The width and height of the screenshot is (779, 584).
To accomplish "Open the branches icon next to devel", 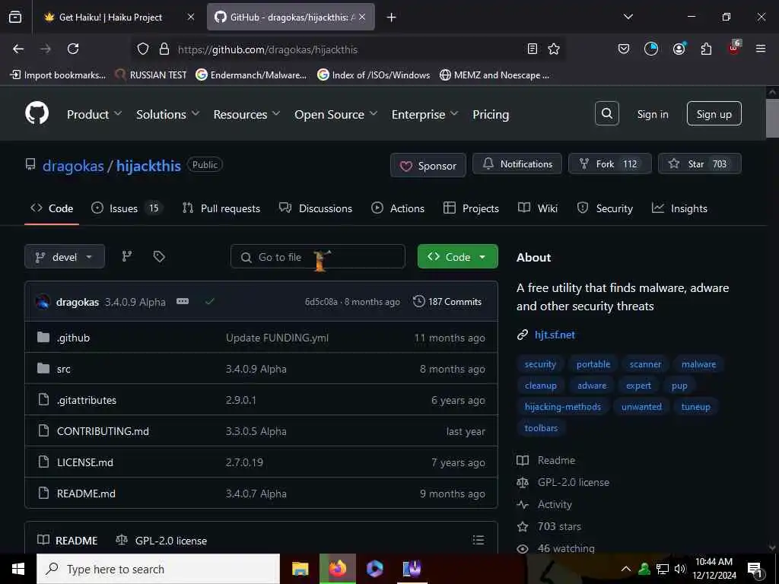I will coord(127,256).
